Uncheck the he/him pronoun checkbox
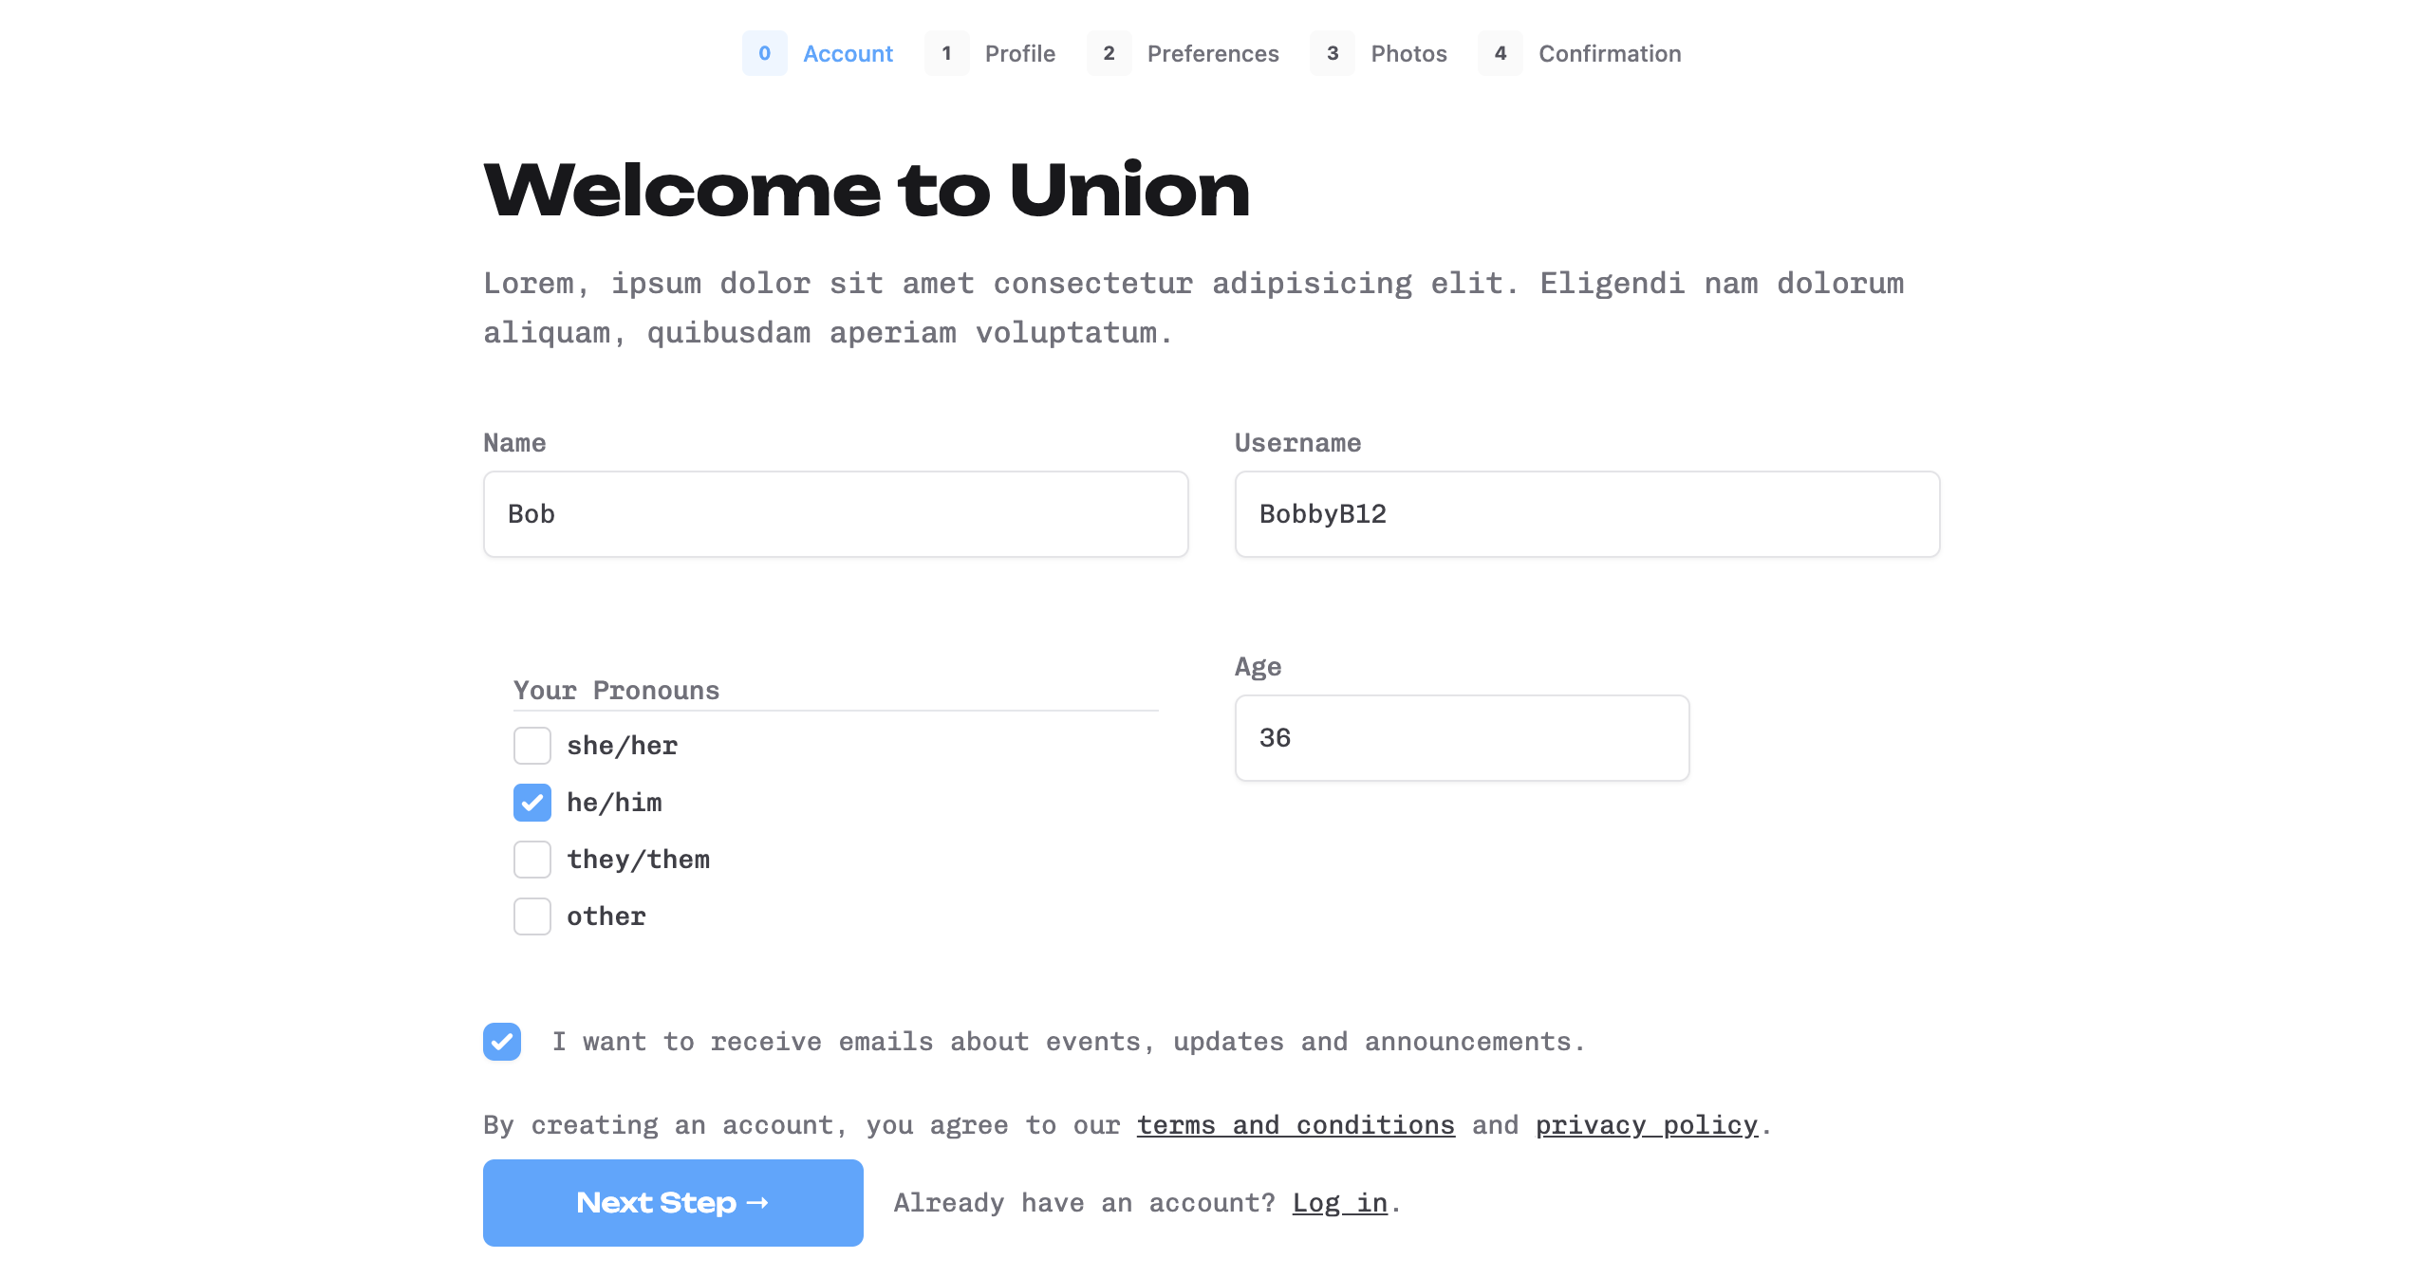The width and height of the screenshot is (2424, 1277). 532,803
